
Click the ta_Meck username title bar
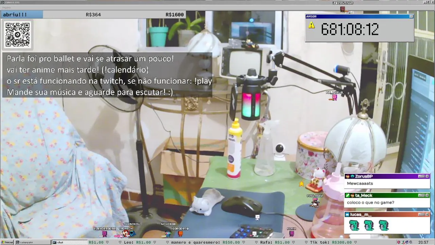387,195
